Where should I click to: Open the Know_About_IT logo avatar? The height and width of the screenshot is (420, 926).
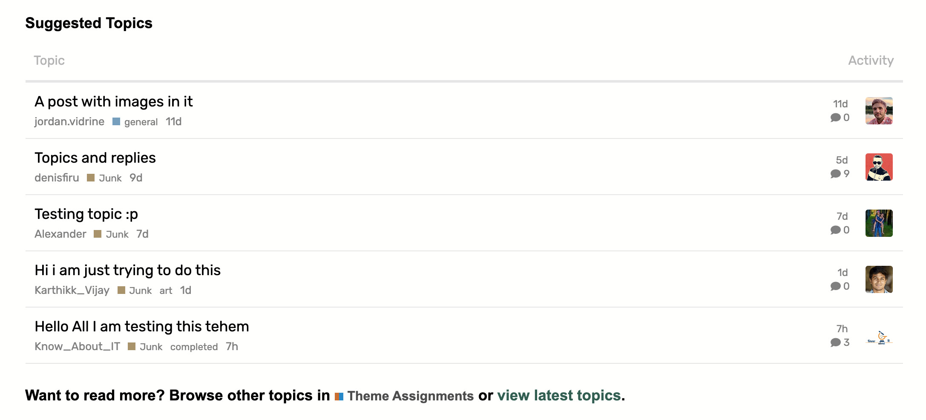[x=879, y=338]
